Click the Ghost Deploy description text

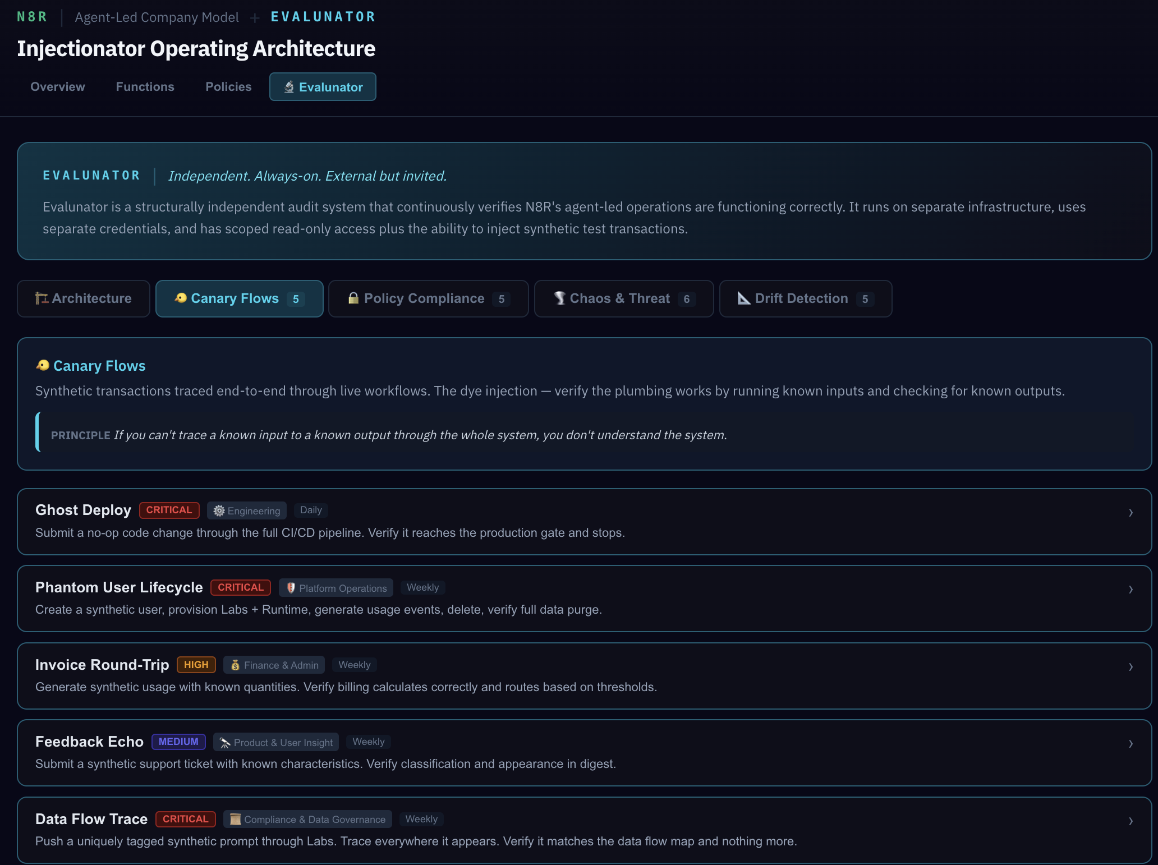tap(330, 533)
